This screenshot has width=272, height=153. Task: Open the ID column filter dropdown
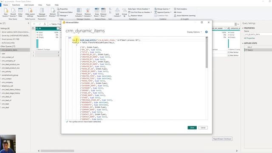coord(58,28)
